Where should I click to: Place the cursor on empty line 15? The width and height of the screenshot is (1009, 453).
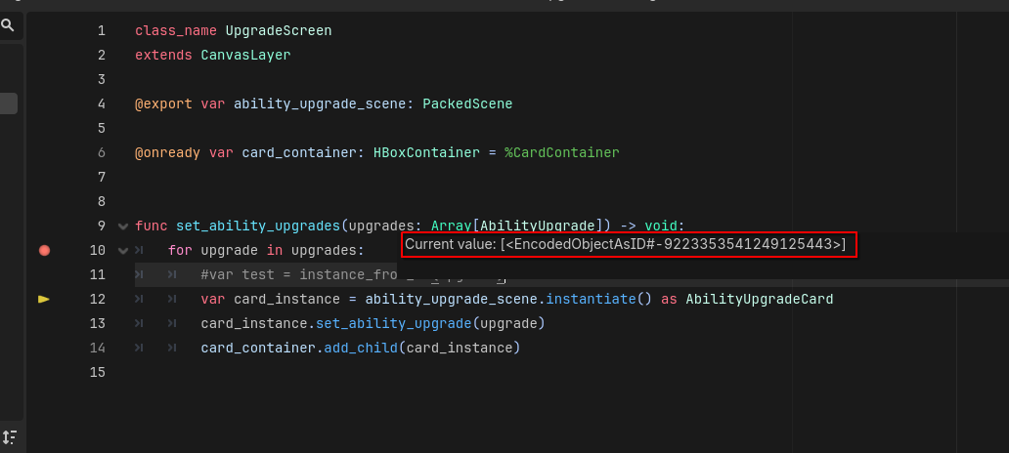293,372
